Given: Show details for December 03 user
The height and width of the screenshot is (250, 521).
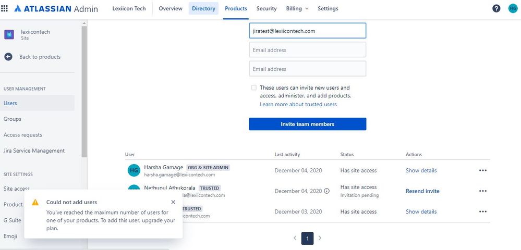Looking at the screenshot, I should click(x=421, y=211).
